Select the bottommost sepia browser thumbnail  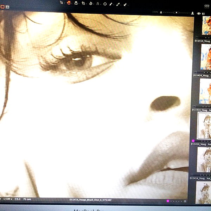click(x=204, y=192)
